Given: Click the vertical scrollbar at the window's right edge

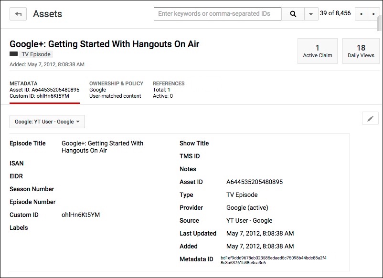Looking at the screenshot, I should (379, 24).
